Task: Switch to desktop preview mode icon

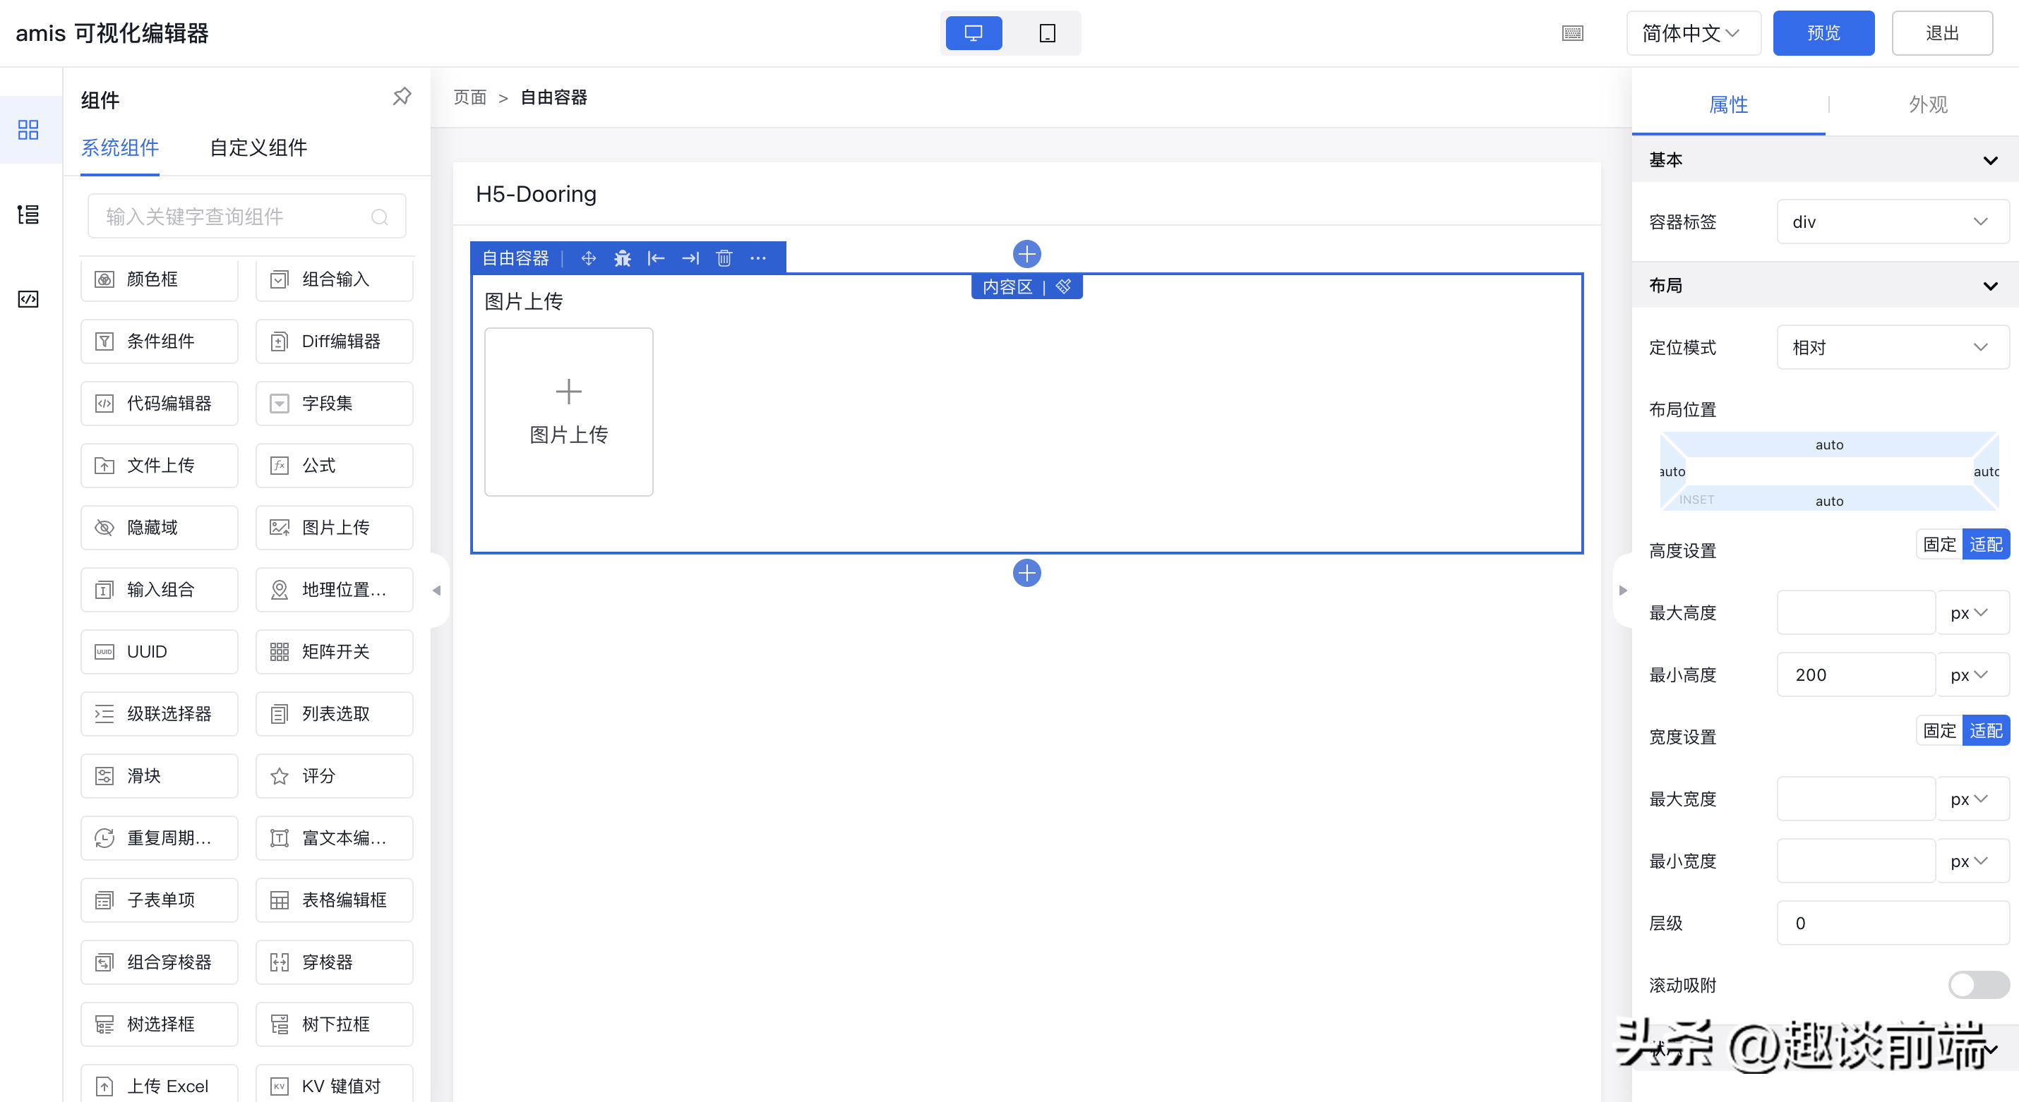Action: coord(973,33)
